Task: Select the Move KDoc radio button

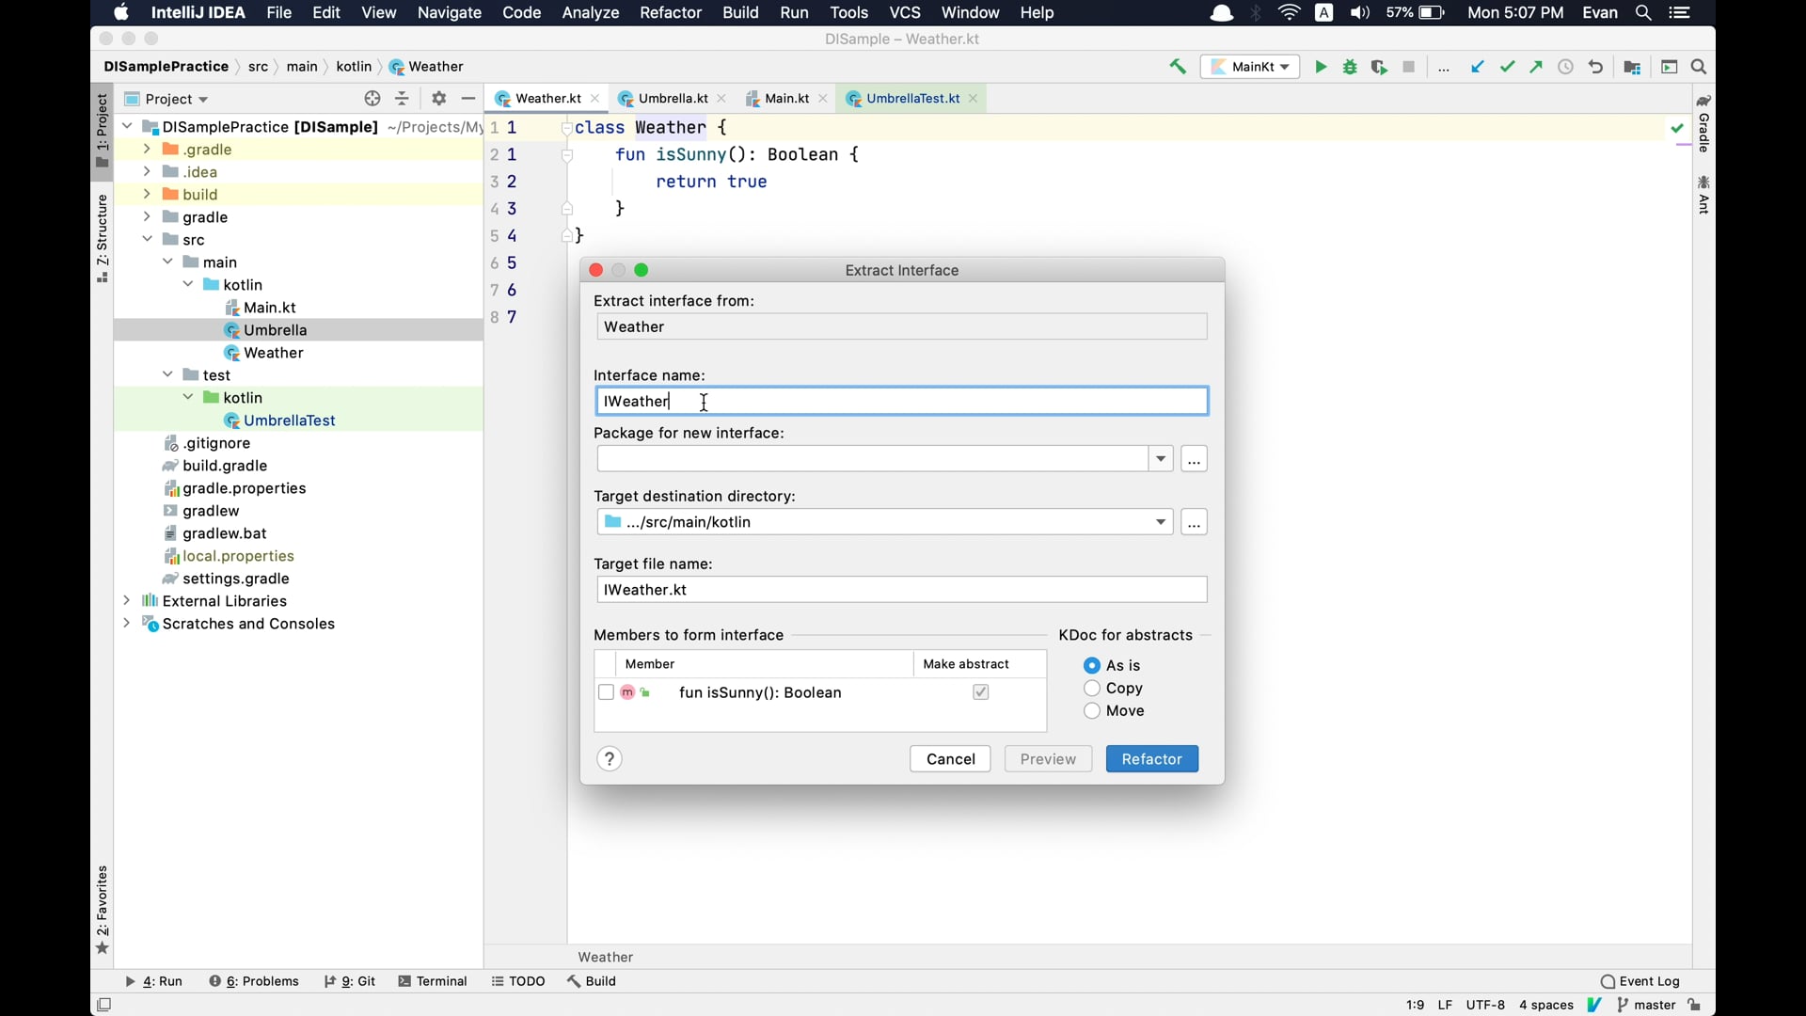Action: coord(1092,711)
